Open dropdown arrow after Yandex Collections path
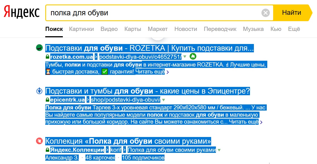Viewport: 317px width, 164px height. [219, 150]
